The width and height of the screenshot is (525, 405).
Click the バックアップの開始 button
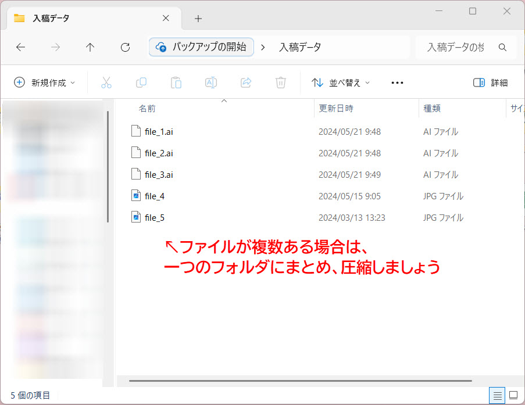(x=201, y=48)
